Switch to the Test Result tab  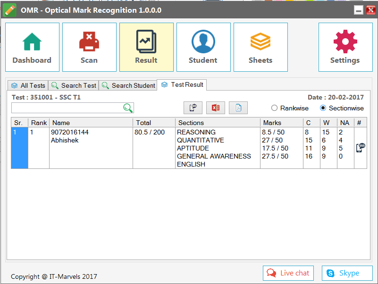click(182, 85)
